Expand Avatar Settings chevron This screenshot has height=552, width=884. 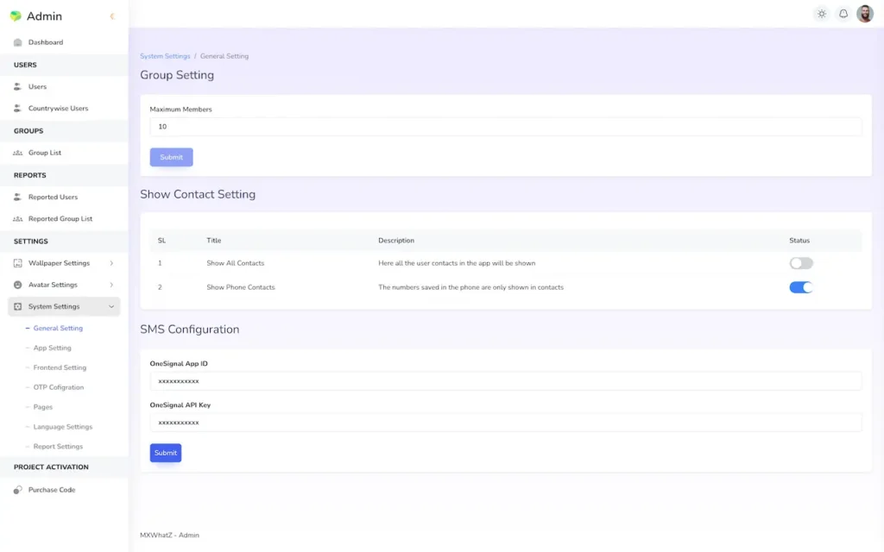[x=111, y=285]
